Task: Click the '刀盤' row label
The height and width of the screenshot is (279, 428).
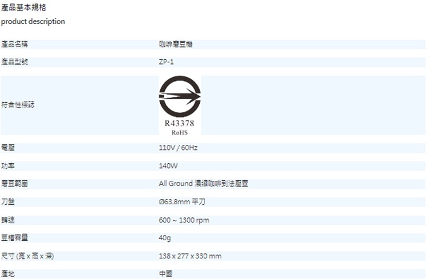Action: (x=7, y=202)
